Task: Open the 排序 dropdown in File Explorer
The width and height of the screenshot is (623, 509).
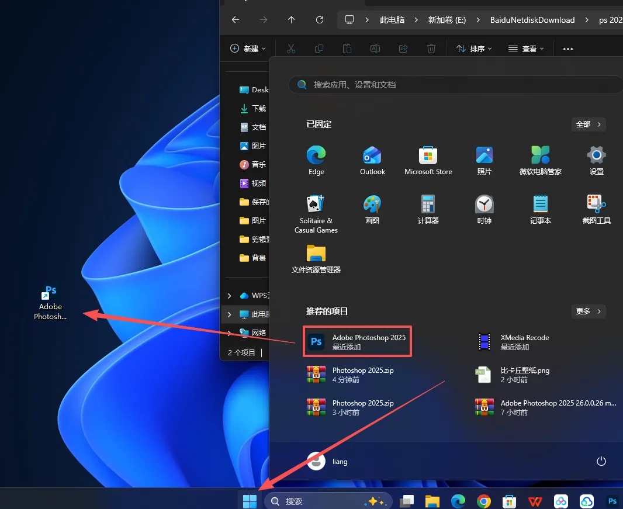Action: click(x=474, y=49)
